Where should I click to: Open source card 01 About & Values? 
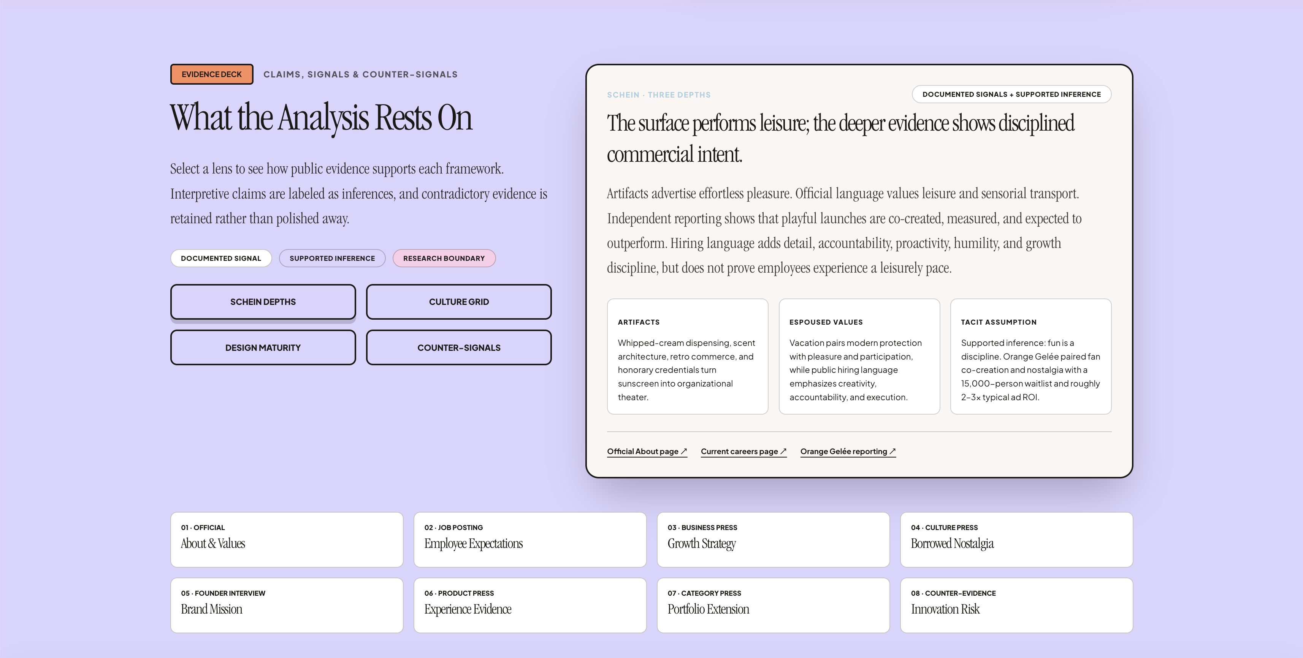287,540
